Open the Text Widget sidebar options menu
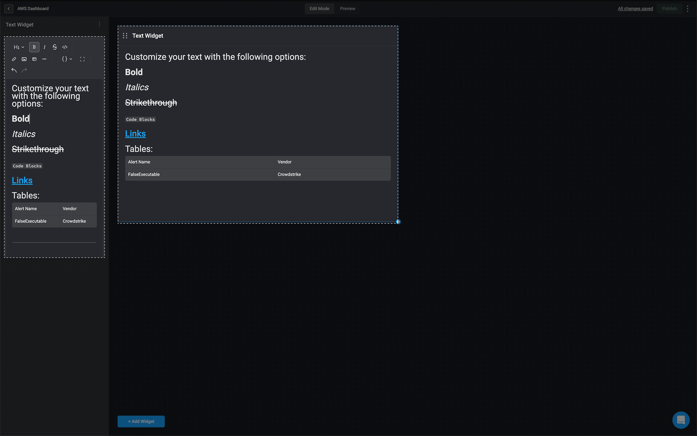Image resolution: width=697 pixels, height=436 pixels. coord(100,24)
